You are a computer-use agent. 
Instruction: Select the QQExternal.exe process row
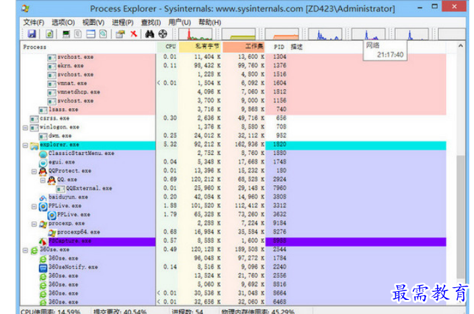pyautogui.click(x=233, y=188)
